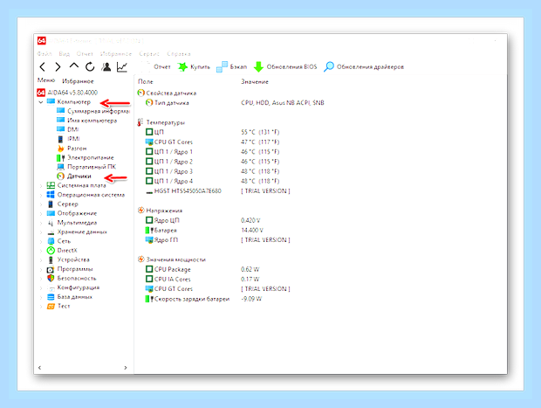The image size is (541, 408).
Task: Expand the DirectX node
Action: pos(41,251)
